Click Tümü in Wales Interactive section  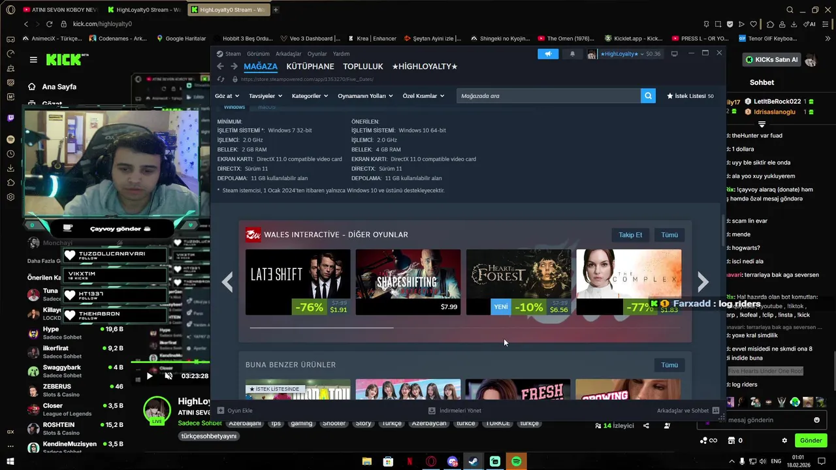669,235
